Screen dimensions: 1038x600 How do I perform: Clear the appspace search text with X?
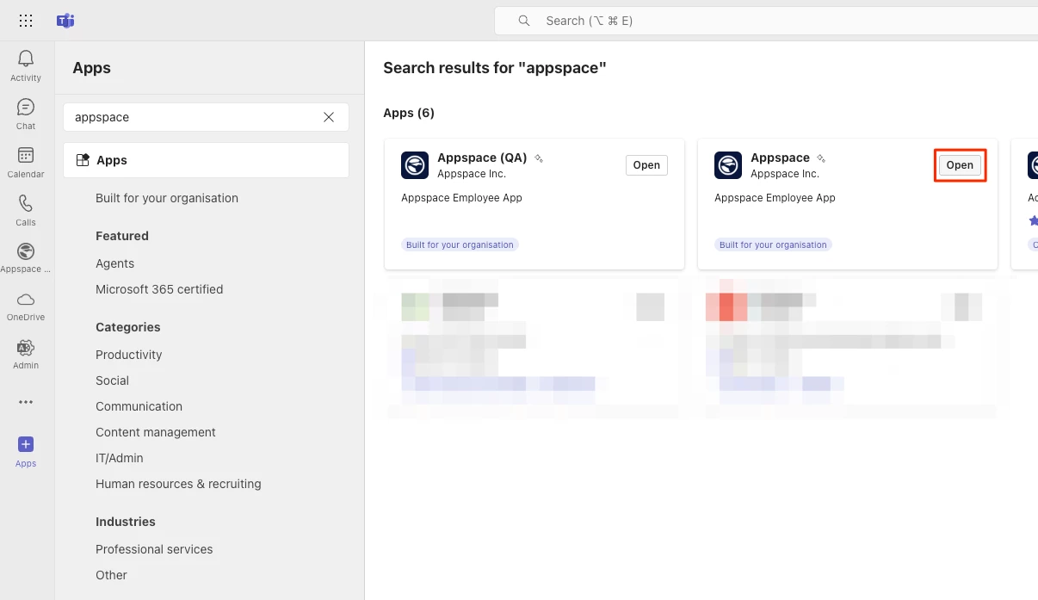pos(329,117)
